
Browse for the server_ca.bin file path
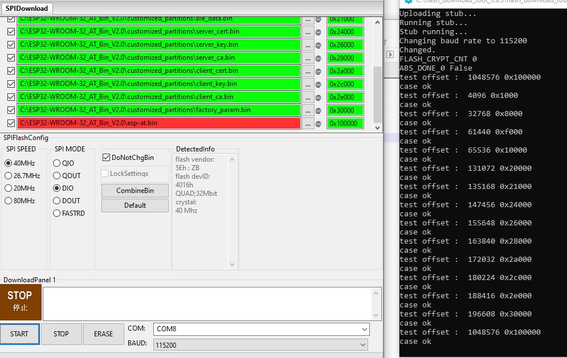pyautogui.click(x=308, y=58)
